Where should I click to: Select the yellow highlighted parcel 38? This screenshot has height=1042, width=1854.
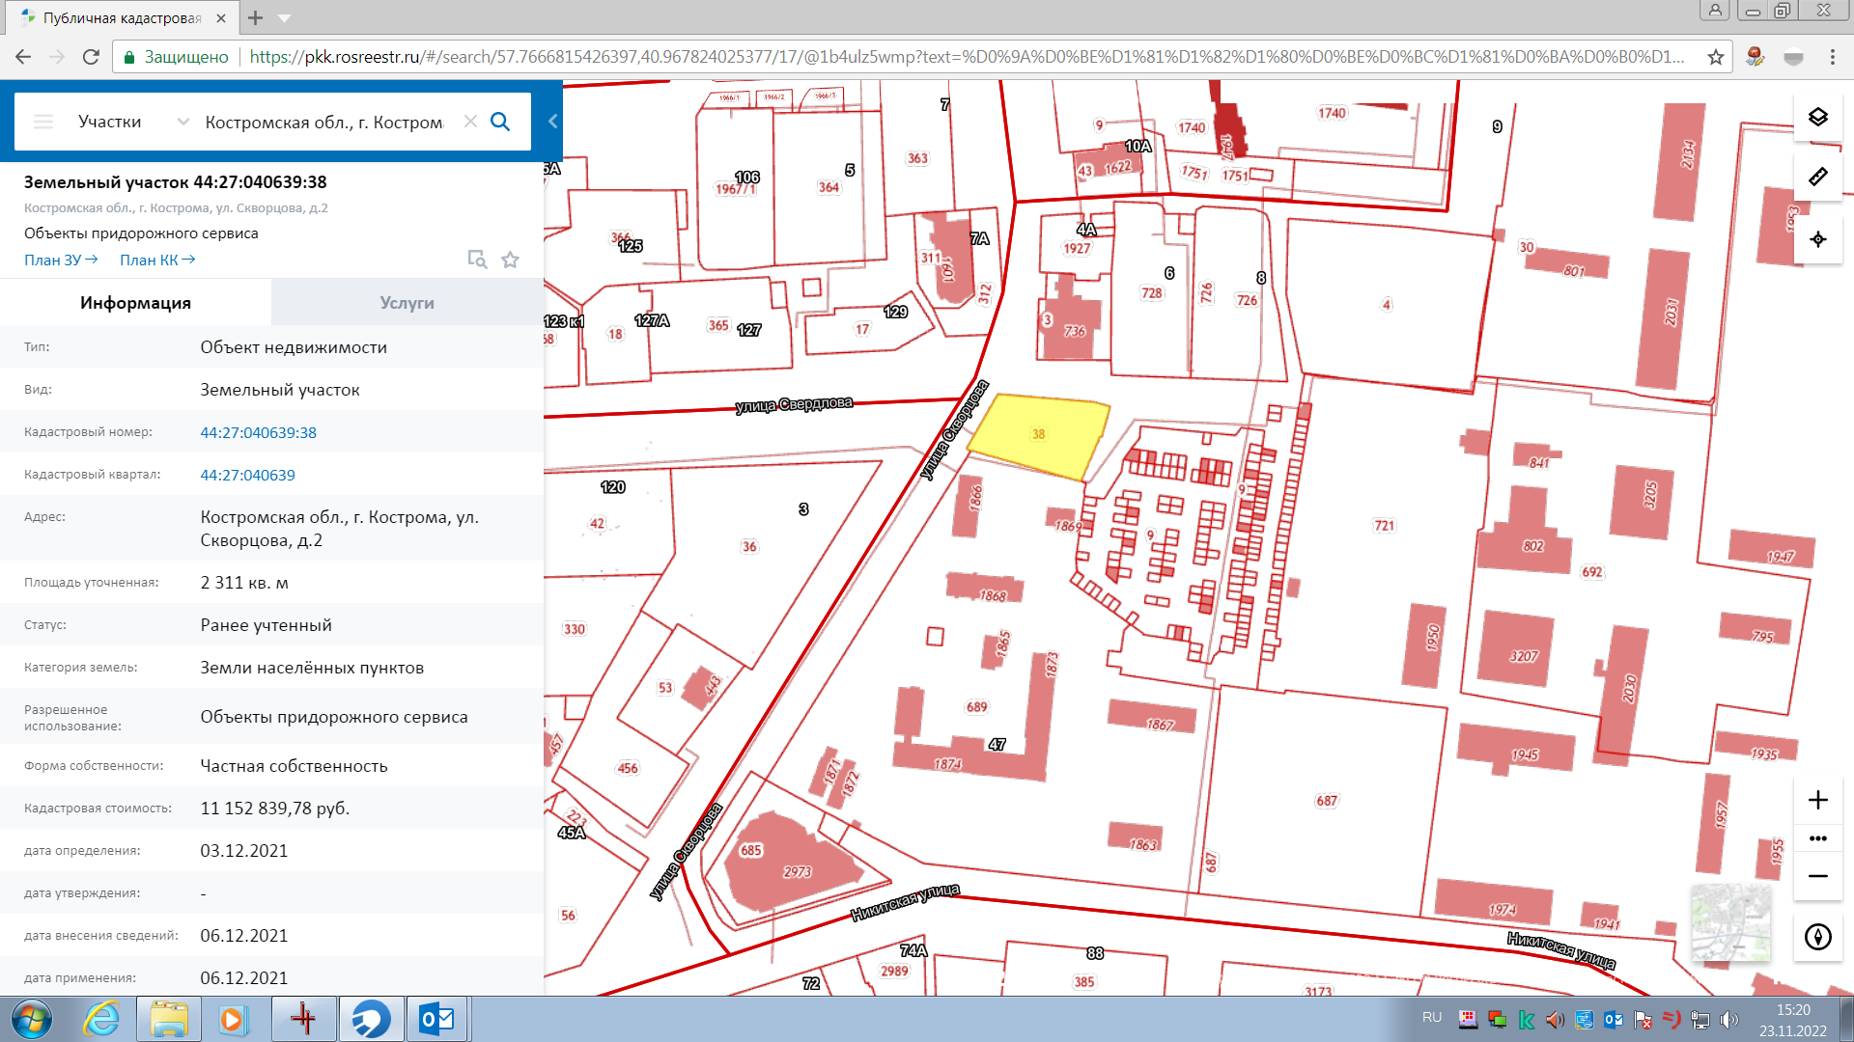point(1039,436)
